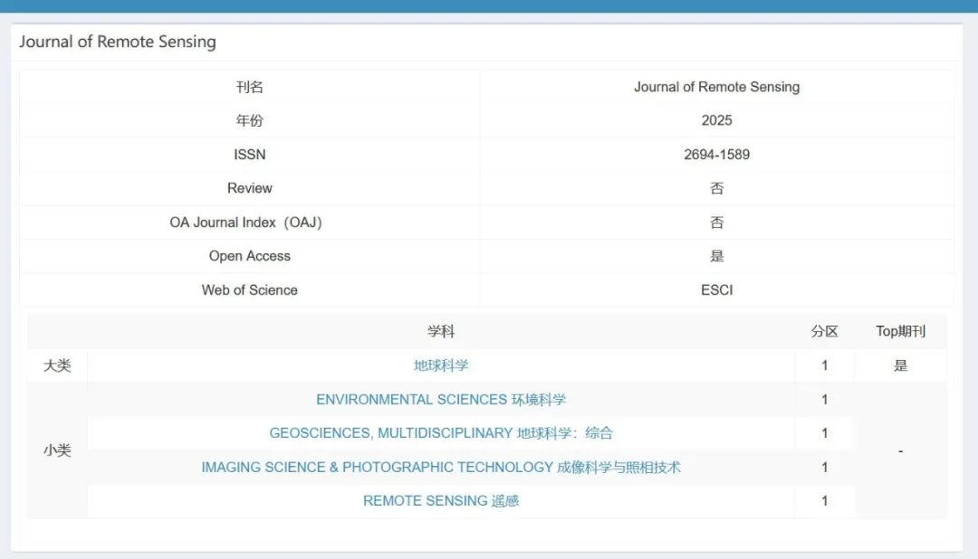Select the 年份 label
Image resolution: width=978 pixels, height=559 pixels.
250,121
